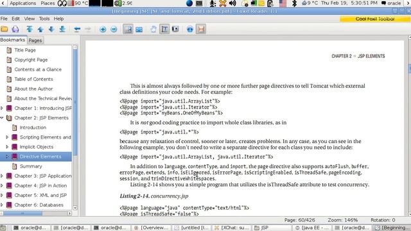Click bookmarks panel scroll down arrow
The height and width of the screenshot is (231, 411).
(75, 208)
